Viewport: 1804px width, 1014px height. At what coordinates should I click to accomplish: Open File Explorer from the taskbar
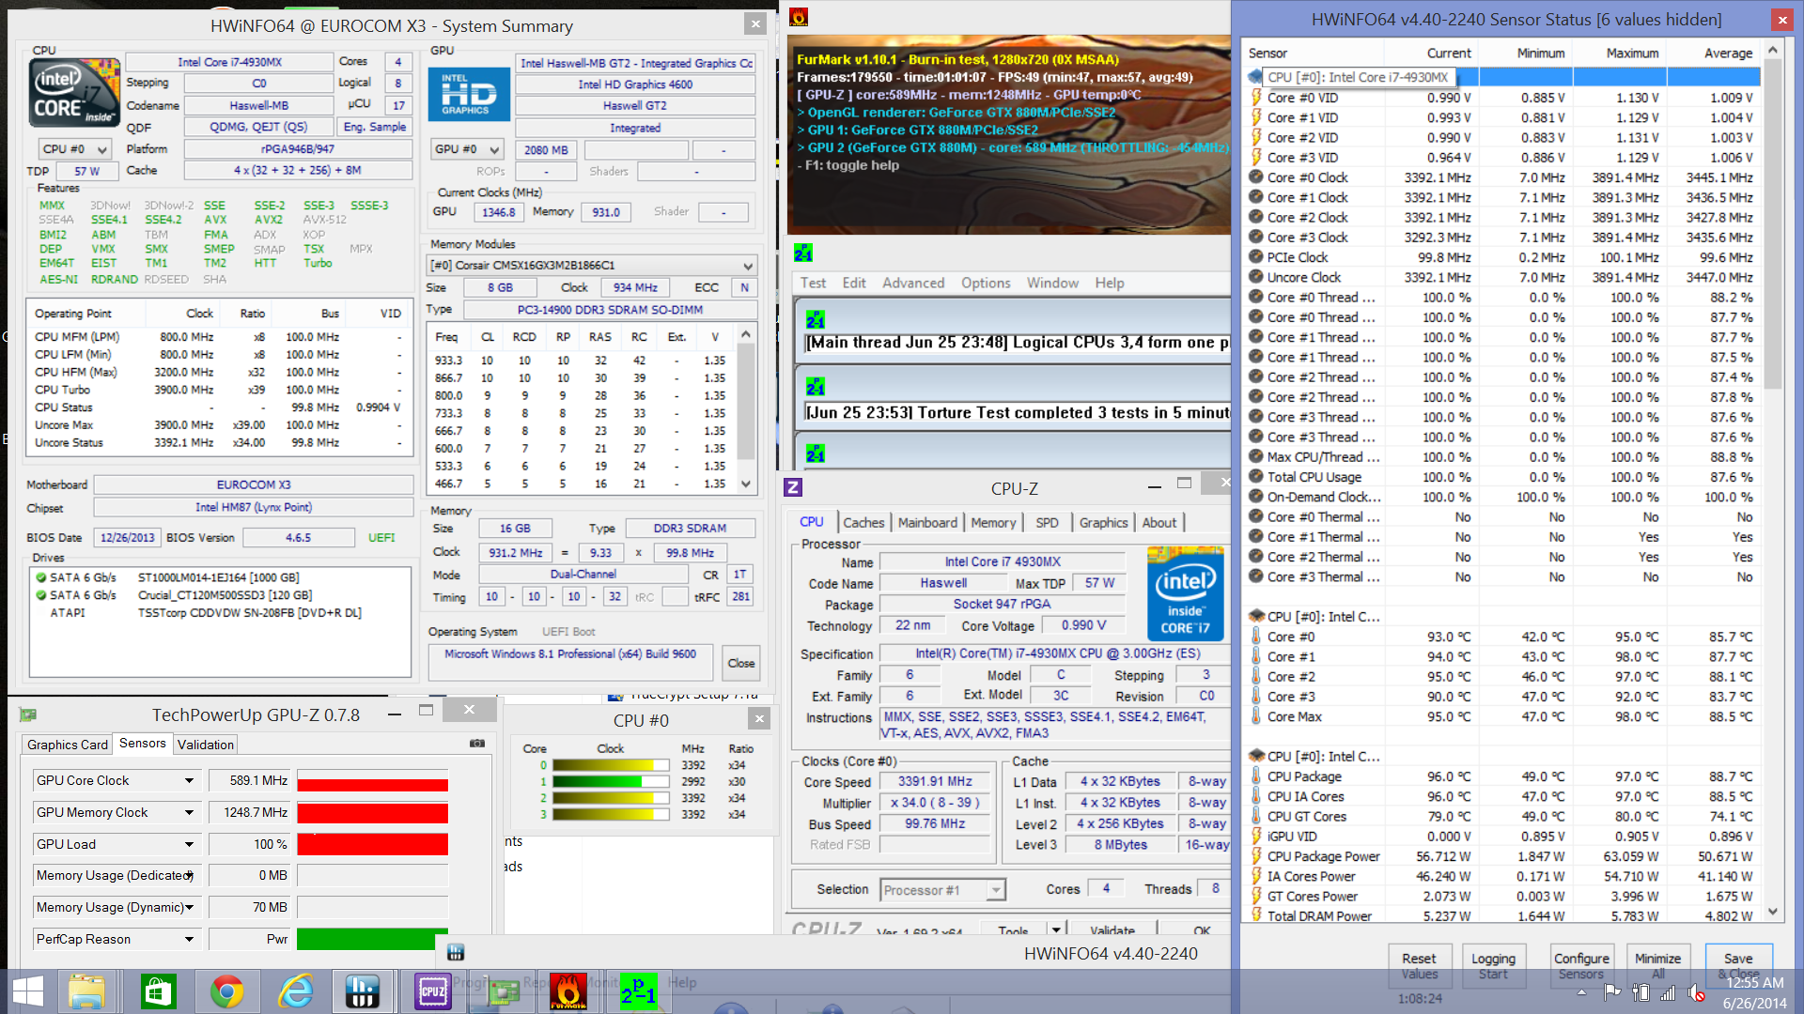86,991
